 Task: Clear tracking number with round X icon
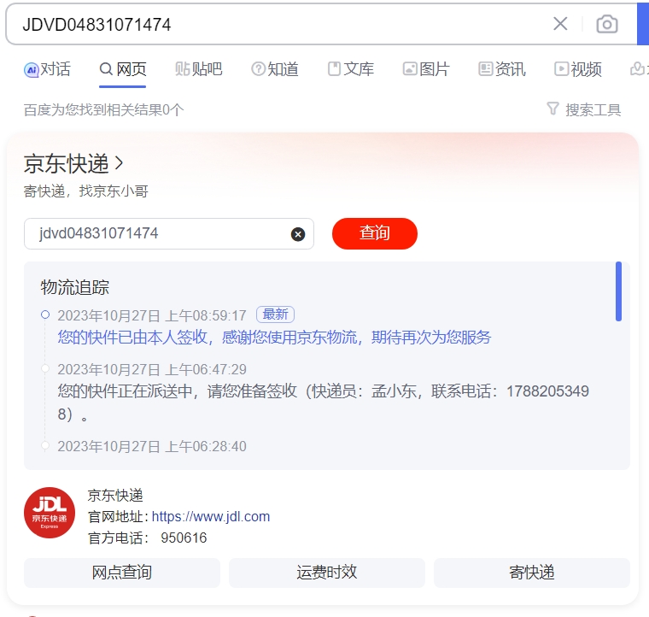point(298,234)
